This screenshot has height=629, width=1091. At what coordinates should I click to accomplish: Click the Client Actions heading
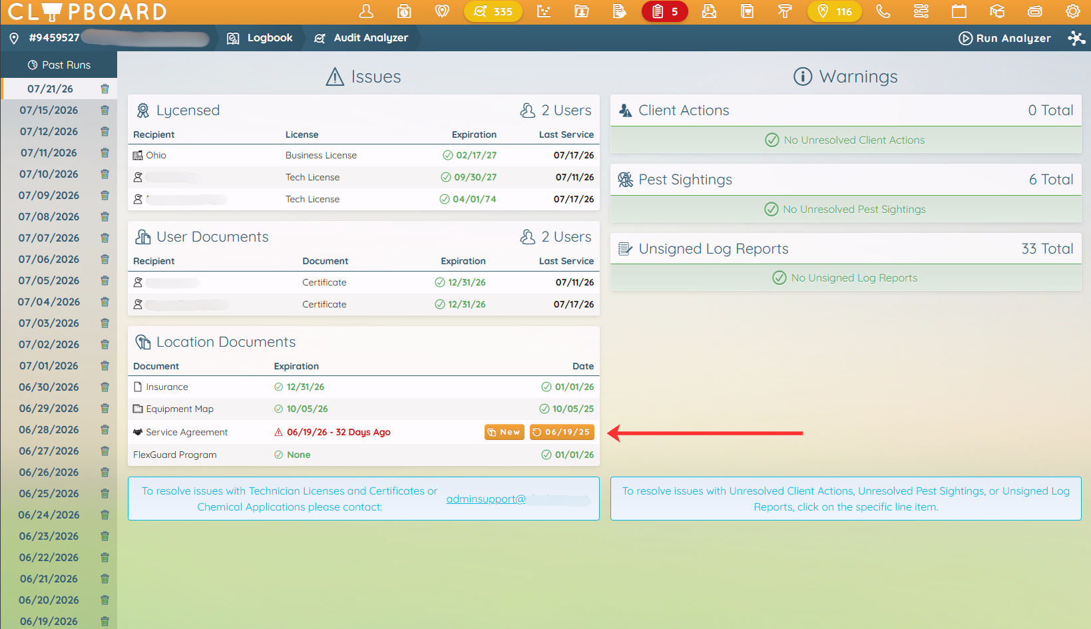tap(684, 110)
